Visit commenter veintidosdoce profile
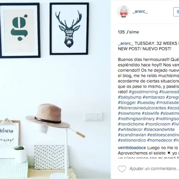 click(x=132, y=147)
